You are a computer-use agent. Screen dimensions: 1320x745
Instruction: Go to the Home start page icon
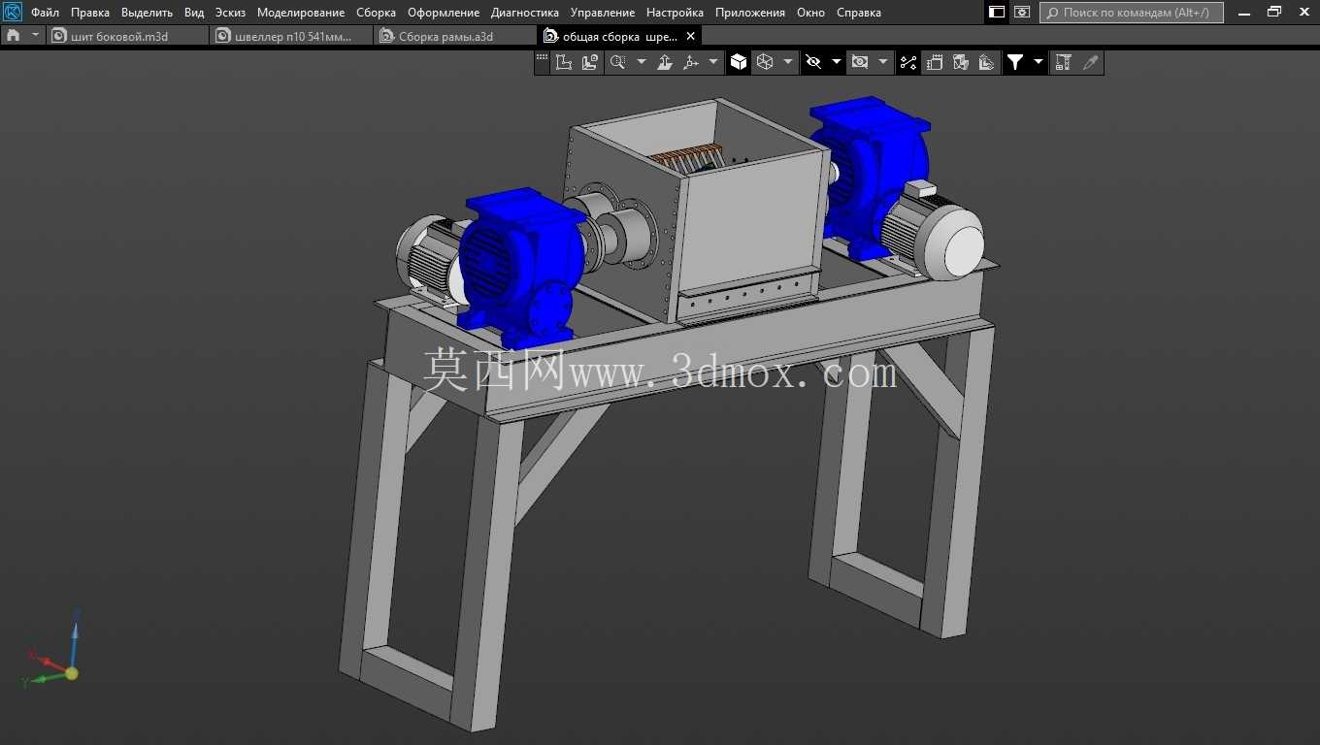[13, 36]
